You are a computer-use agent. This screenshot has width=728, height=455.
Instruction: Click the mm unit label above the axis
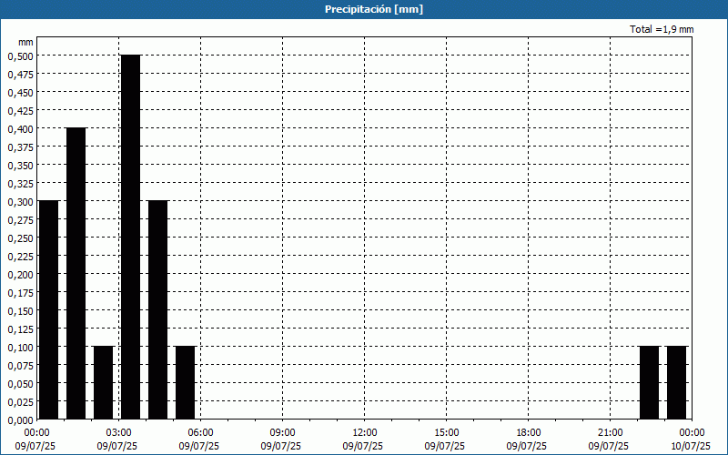coord(25,42)
